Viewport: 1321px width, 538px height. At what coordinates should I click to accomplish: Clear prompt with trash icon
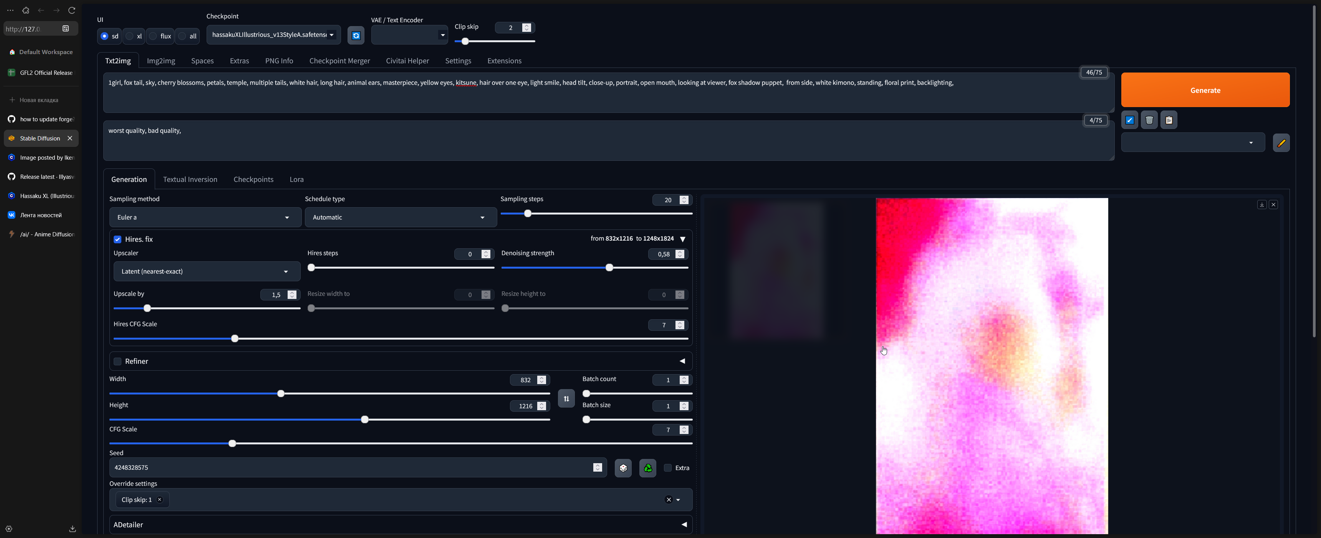(1149, 120)
